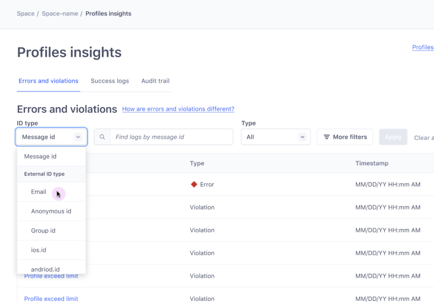Open the Profiles link at top right

click(423, 47)
